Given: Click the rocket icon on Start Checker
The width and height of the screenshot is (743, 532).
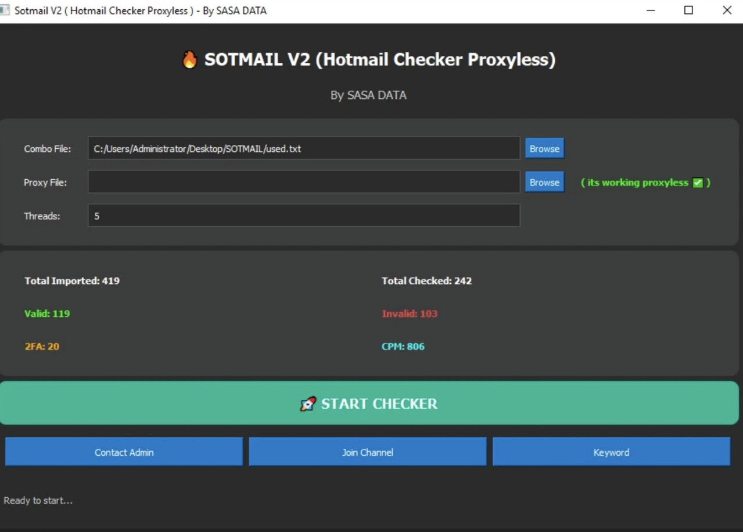Looking at the screenshot, I should (x=308, y=404).
